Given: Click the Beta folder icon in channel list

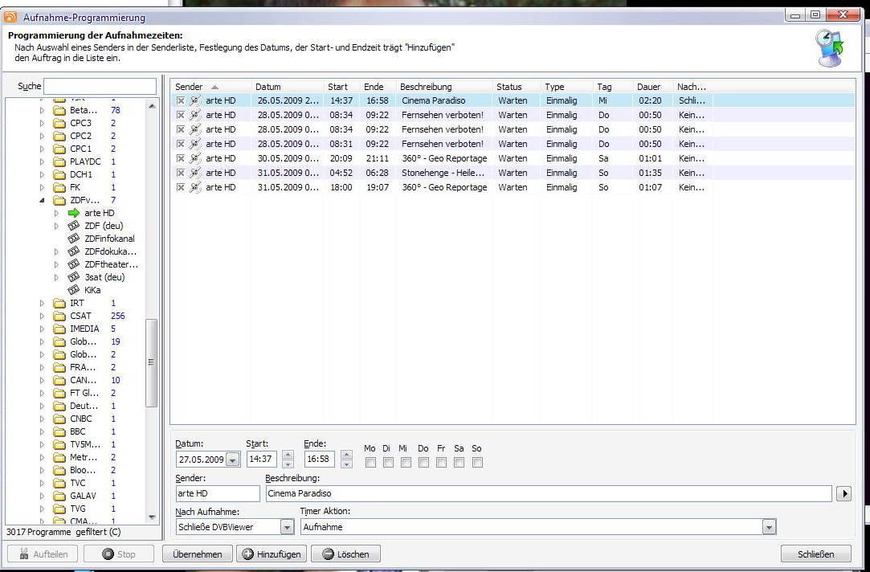Looking at the screenshot, I should [59, 110].
